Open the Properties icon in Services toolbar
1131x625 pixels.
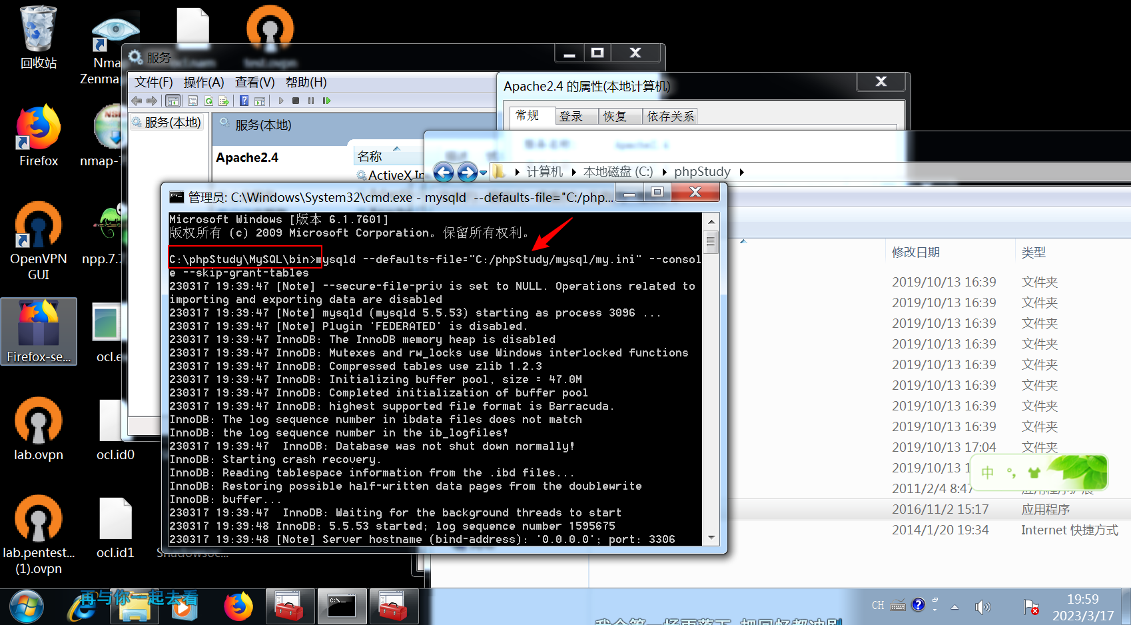[192, 101]
